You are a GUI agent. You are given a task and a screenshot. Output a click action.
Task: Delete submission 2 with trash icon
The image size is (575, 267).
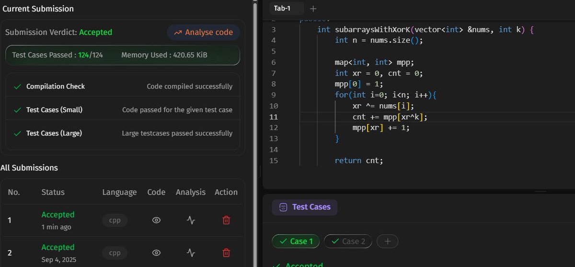pos(226,253)
